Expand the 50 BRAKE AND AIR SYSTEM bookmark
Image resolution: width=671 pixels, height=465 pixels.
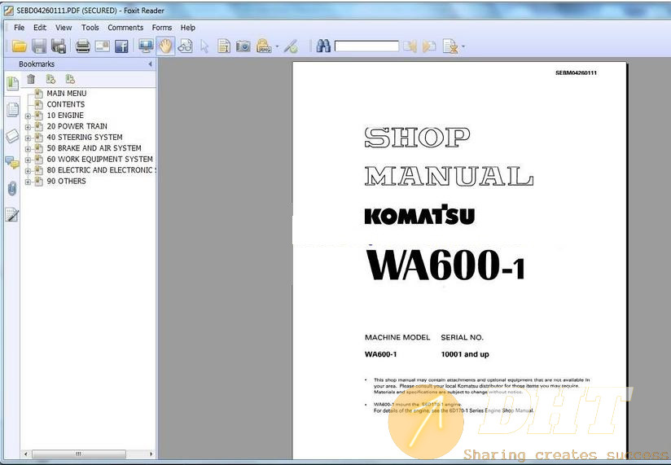click(28, 149)
